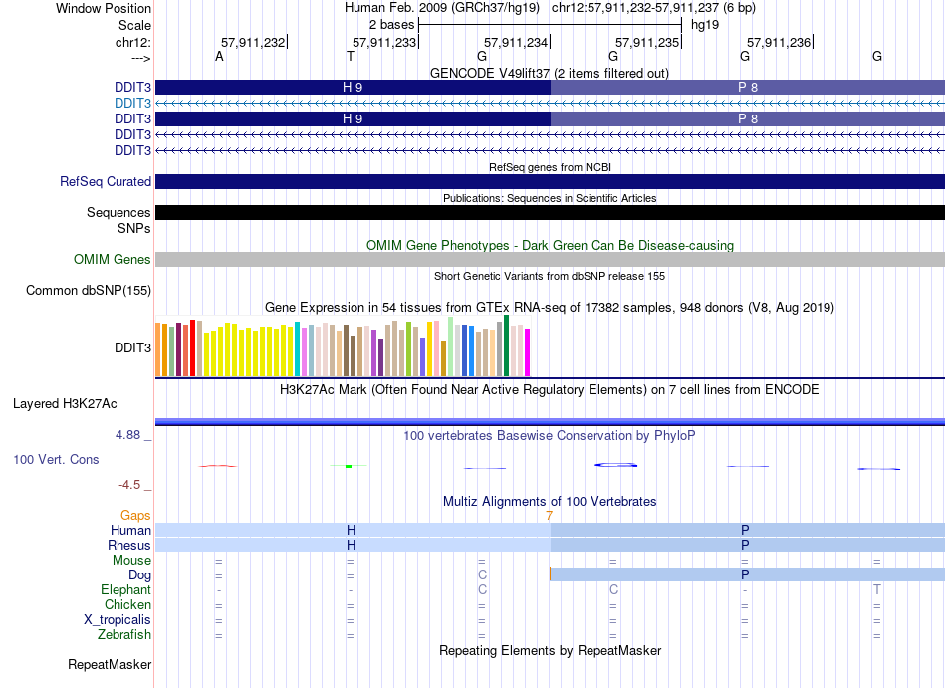Click the black Sequences track bar
Viewport: 946px width, 688px height.
(550, 212)
